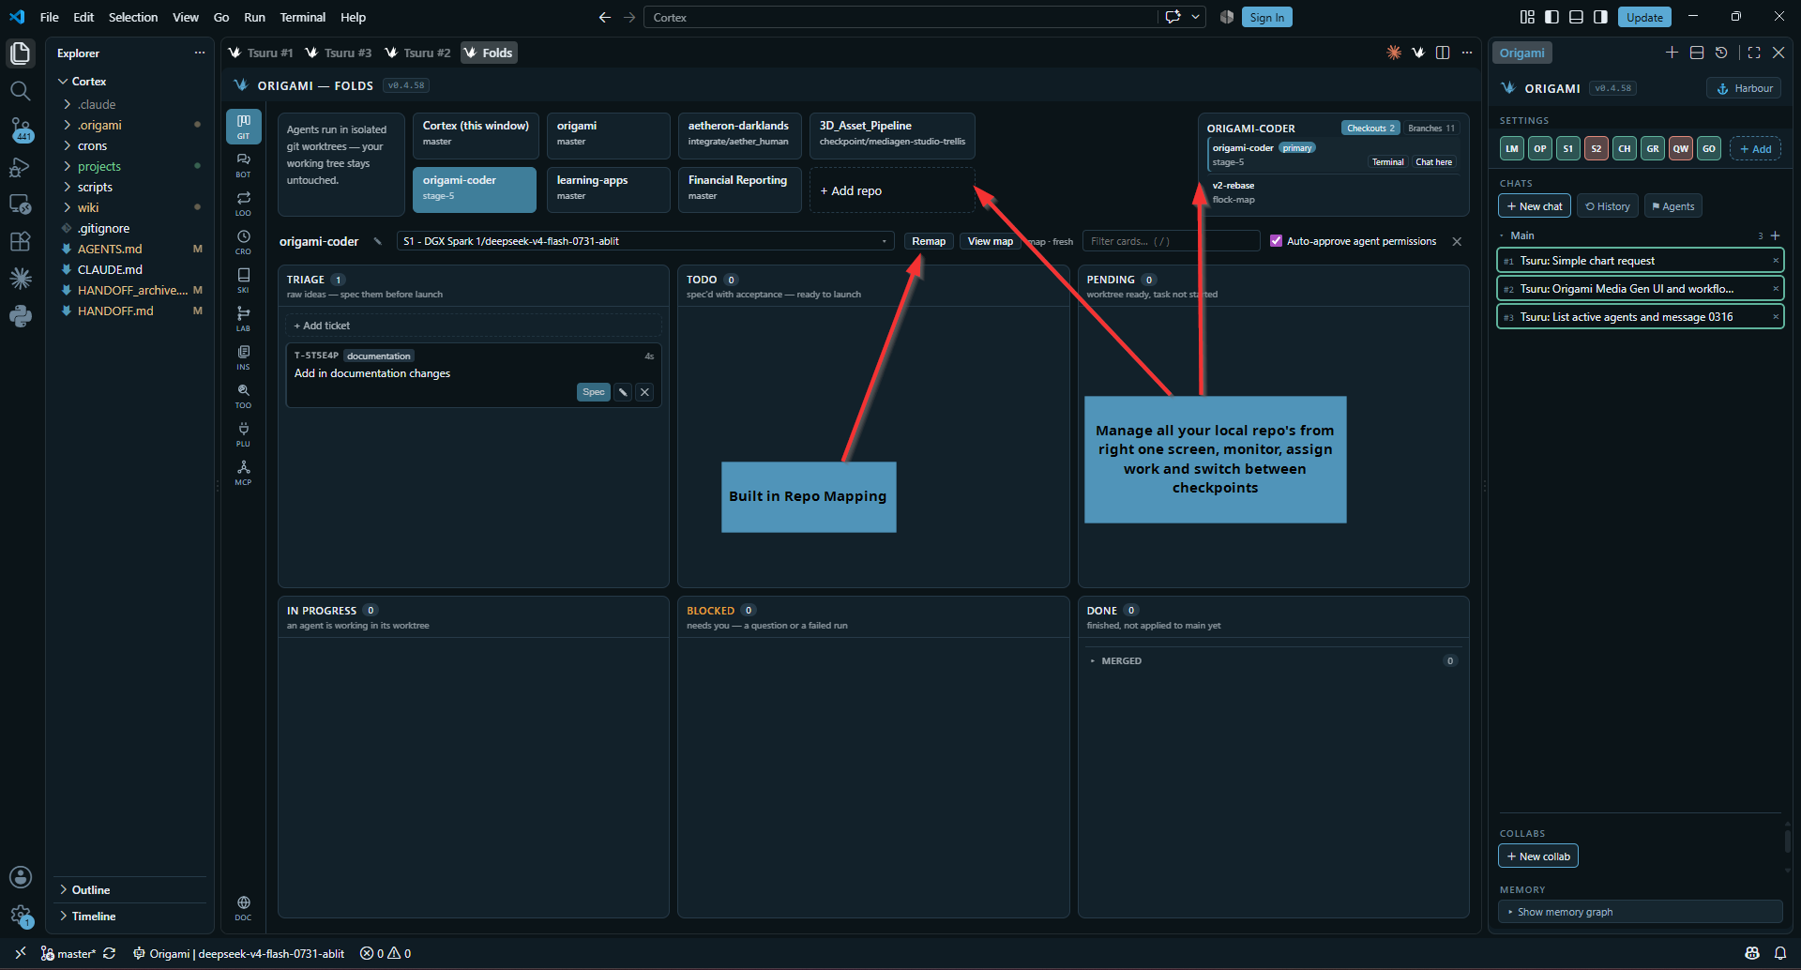Toggle Auto-approve agent permissions checkbox
Image resolution: width=1801 pixels, height=970 pixels.
1276,241
